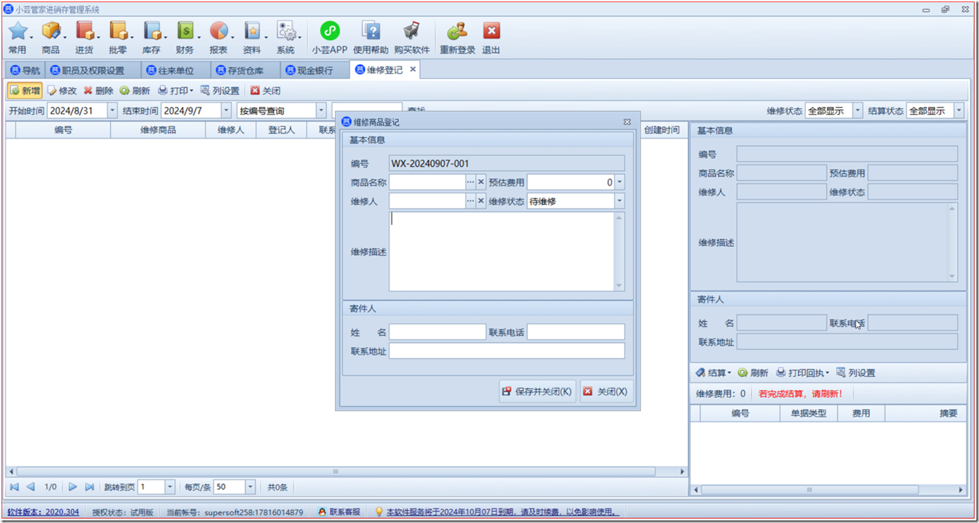Viewport: 979px width, 523px height.
Task: Click 新增 in the list toolbar
Action: click(25, 91)
